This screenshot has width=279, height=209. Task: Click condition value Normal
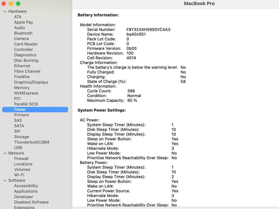(134, 96)
